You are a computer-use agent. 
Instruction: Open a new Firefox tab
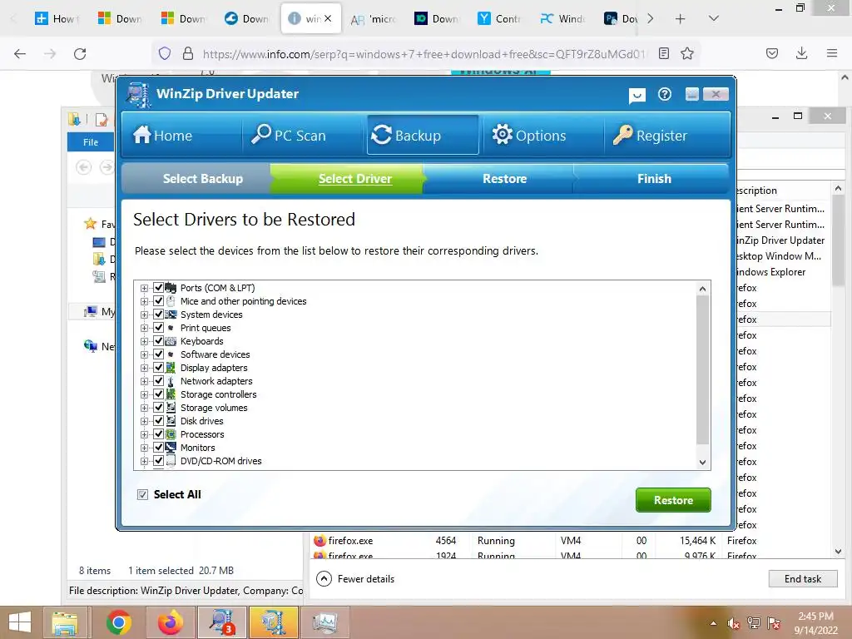click(x=680, y=19)
